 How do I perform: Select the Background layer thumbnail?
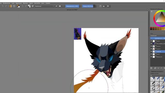(x=154, y=57)
